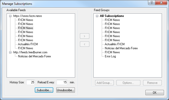Screen dimensions: 169x100
Task: Select Noticias del Mercado Forex under feedburner
Action: [x=34, y=56]
